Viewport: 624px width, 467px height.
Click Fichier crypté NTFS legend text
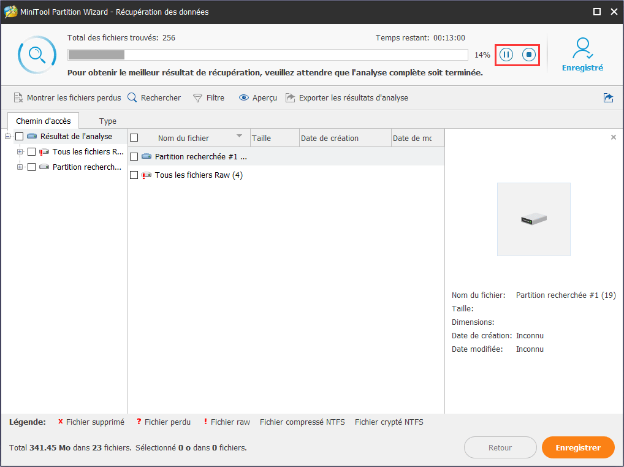(389, 422)
